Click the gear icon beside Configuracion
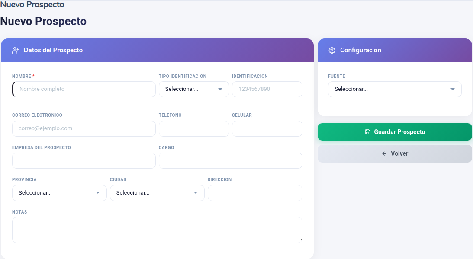The image size is (473, 259). pos(332,50)
